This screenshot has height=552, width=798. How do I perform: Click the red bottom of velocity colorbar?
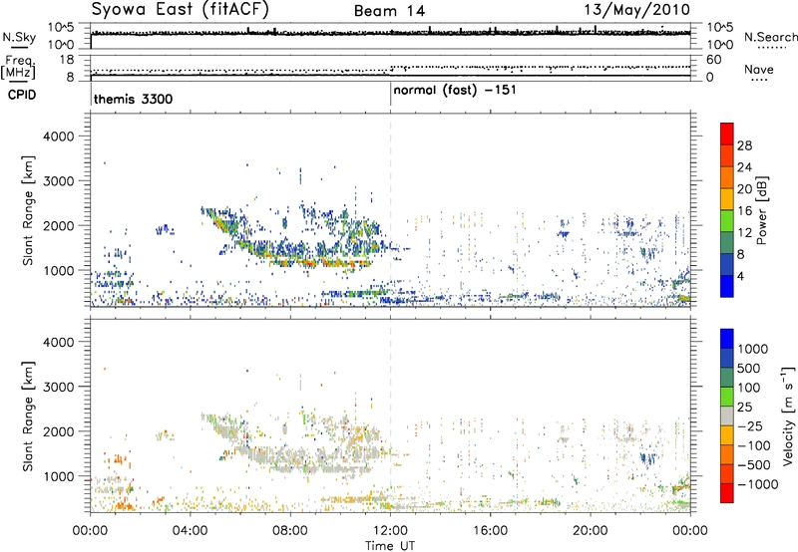[727, 493]
